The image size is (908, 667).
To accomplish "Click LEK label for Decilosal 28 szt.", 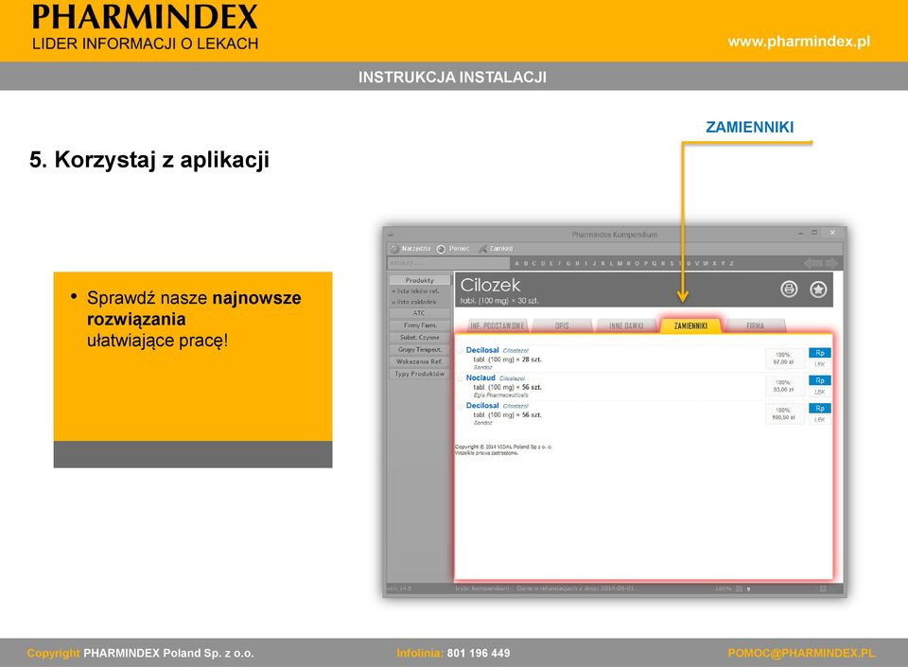I will (820, 364).
